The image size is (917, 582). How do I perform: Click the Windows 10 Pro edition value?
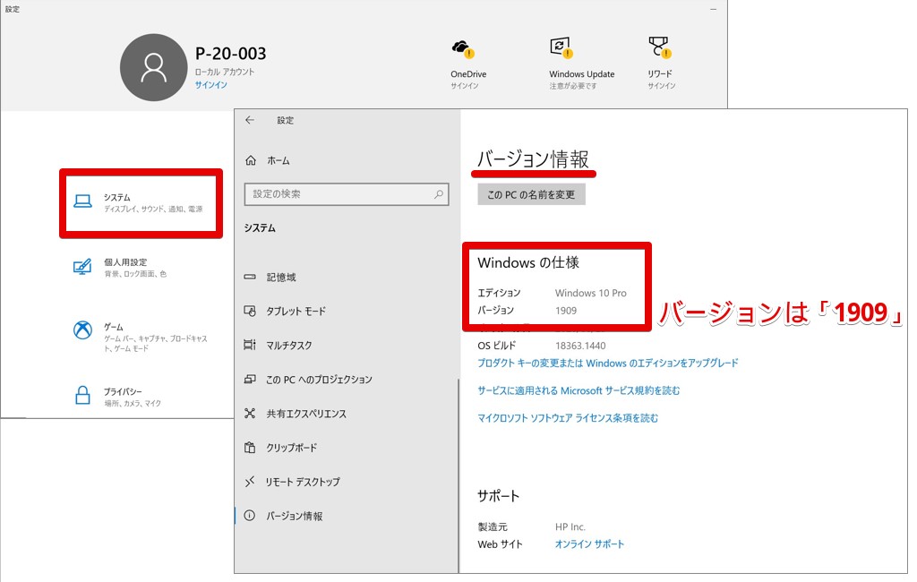coord(591,293)
